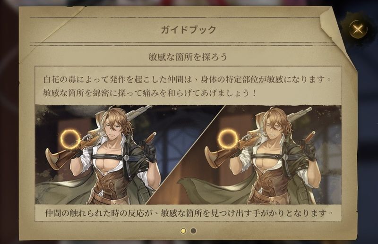
Task: Click the description text starting with 白花の毒
Action: click(x=188, y=86)
